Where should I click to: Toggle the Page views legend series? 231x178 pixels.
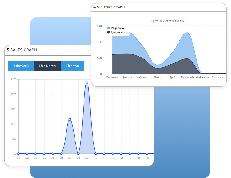[118, 28]
